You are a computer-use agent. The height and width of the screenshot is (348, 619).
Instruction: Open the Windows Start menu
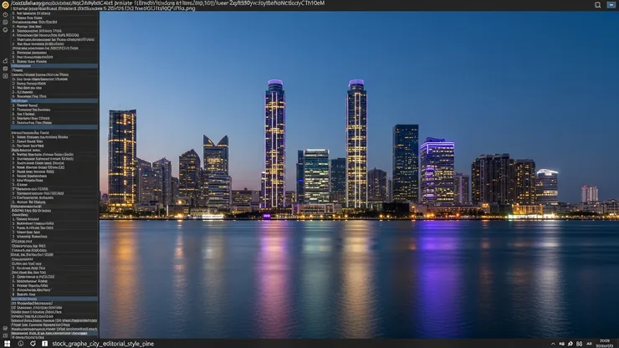7,344
